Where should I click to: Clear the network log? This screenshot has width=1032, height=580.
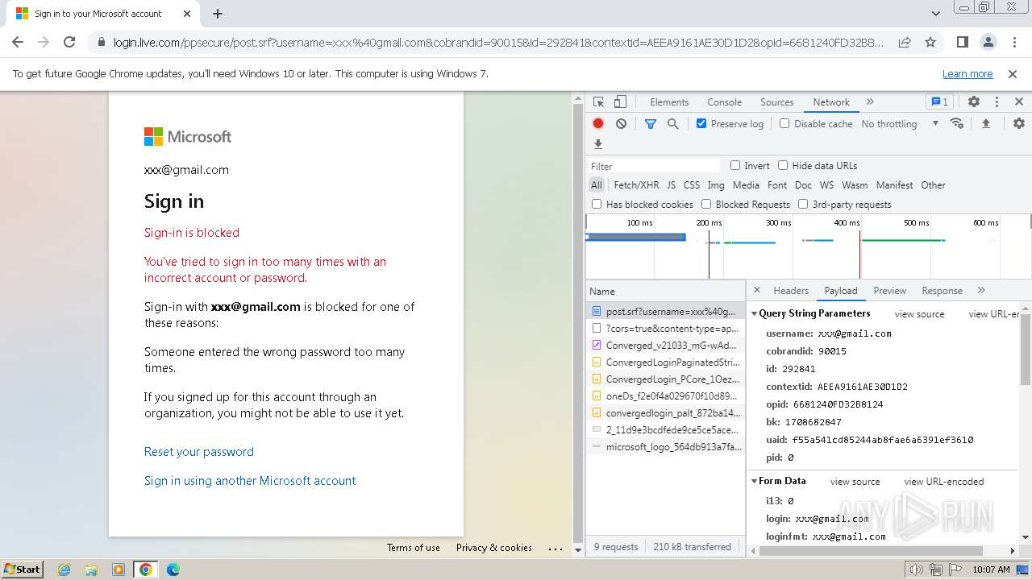[621, 123]
